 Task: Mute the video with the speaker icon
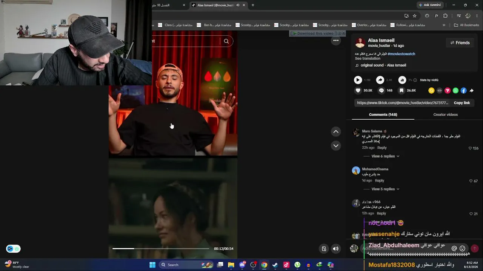coord(335,248)
